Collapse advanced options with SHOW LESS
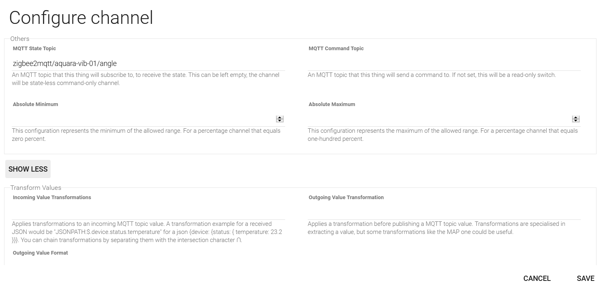Screen dimensions: 603x289 (x=28, y=169)
